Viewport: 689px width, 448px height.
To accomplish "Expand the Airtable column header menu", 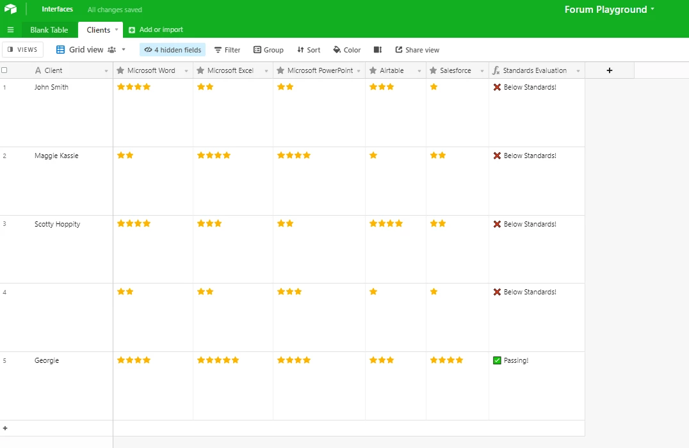I will (x=419, y=70).
